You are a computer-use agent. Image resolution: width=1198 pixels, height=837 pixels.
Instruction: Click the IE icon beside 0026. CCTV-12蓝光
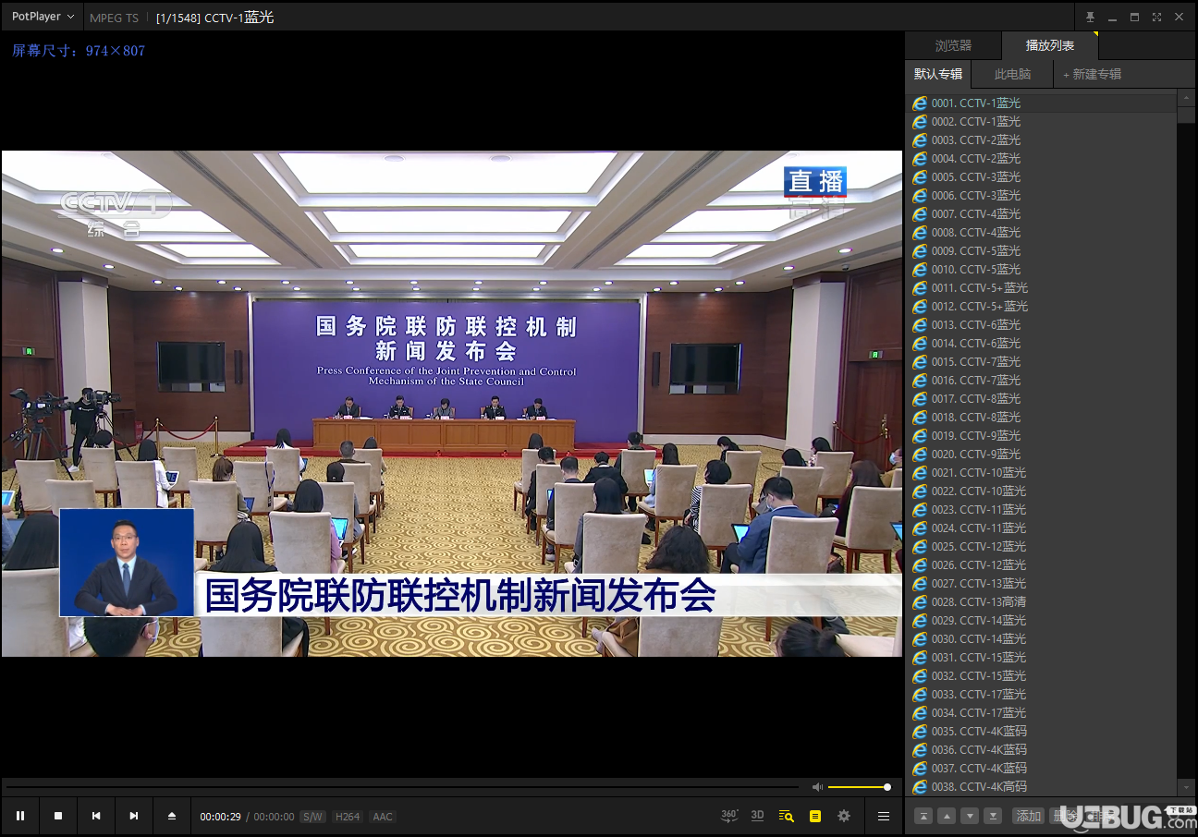[920, 565]
